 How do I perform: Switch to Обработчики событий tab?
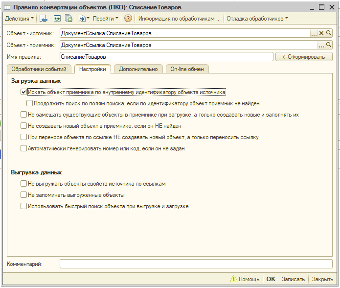coord(39,69)
